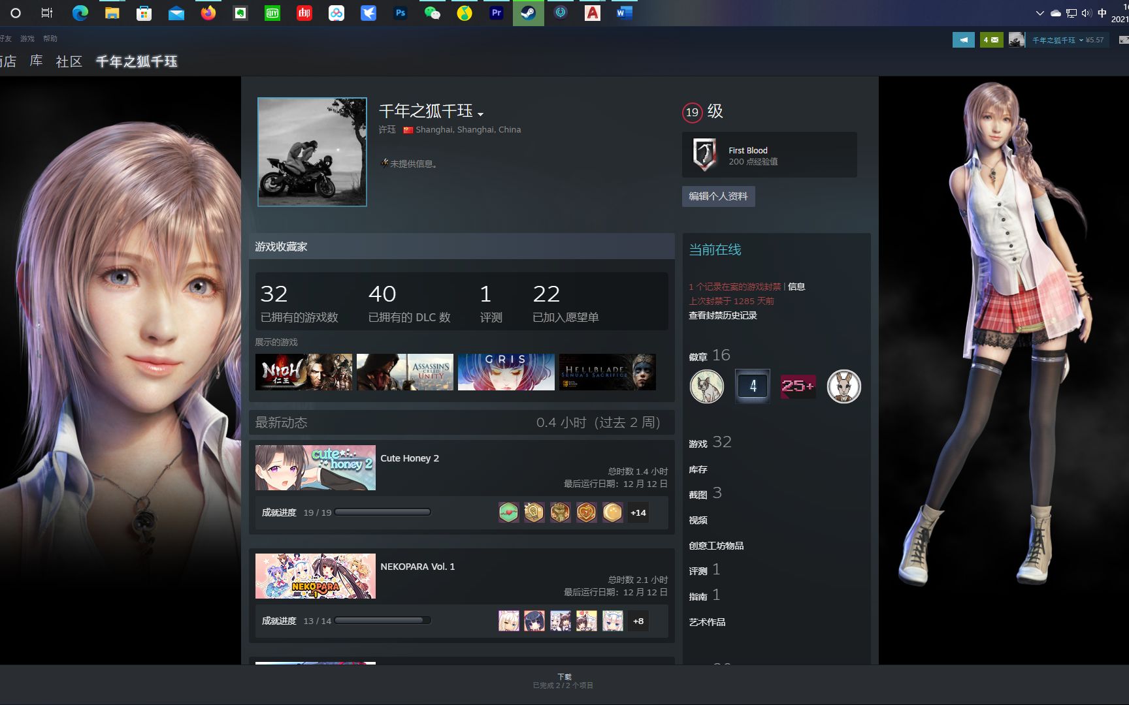Expand account dropdown 千年之狐千珏 ¥5.57
The height and width of the screenshot is (705, 1129).
tap(1068, 40)
